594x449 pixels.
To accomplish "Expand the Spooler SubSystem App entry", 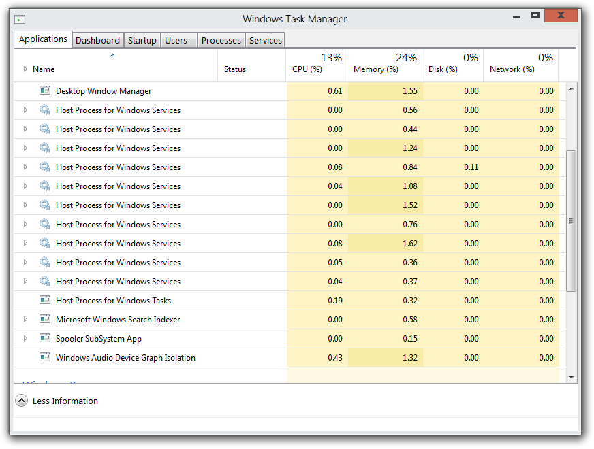I will (x=26, y=338).
